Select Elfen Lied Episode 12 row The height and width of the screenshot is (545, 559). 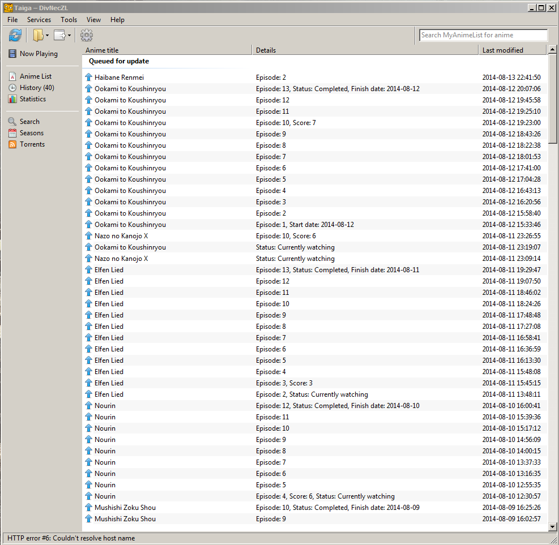[315, 281]
